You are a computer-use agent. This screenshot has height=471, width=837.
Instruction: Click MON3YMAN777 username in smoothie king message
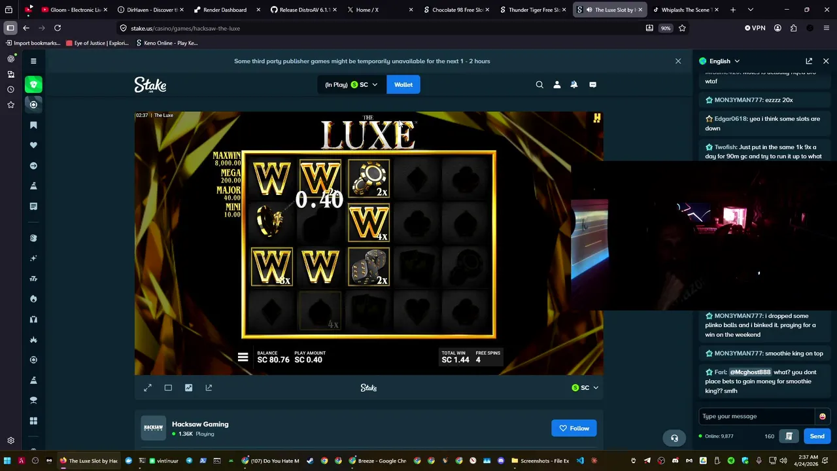tap(738, 353)
